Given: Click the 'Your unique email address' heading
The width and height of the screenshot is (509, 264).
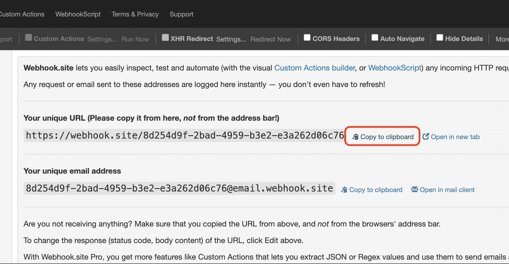Looking at the screenshot, I should click(x=72, y=171).
